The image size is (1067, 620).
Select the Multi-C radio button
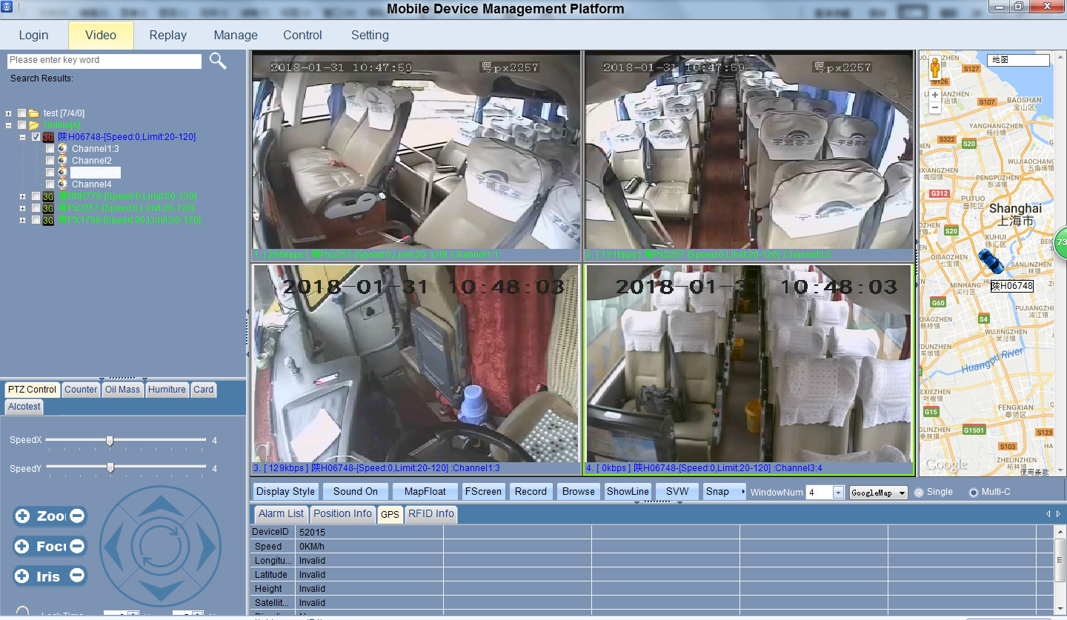pyautogui.click(x=974, y=493)
